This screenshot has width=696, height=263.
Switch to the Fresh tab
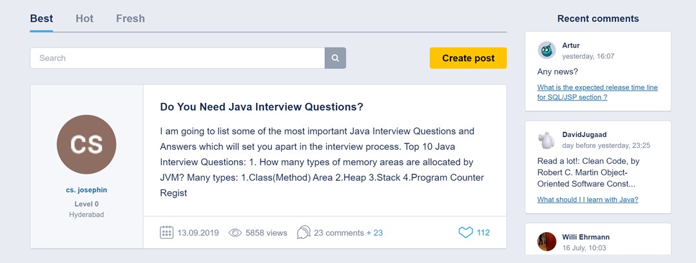point(130,19)
